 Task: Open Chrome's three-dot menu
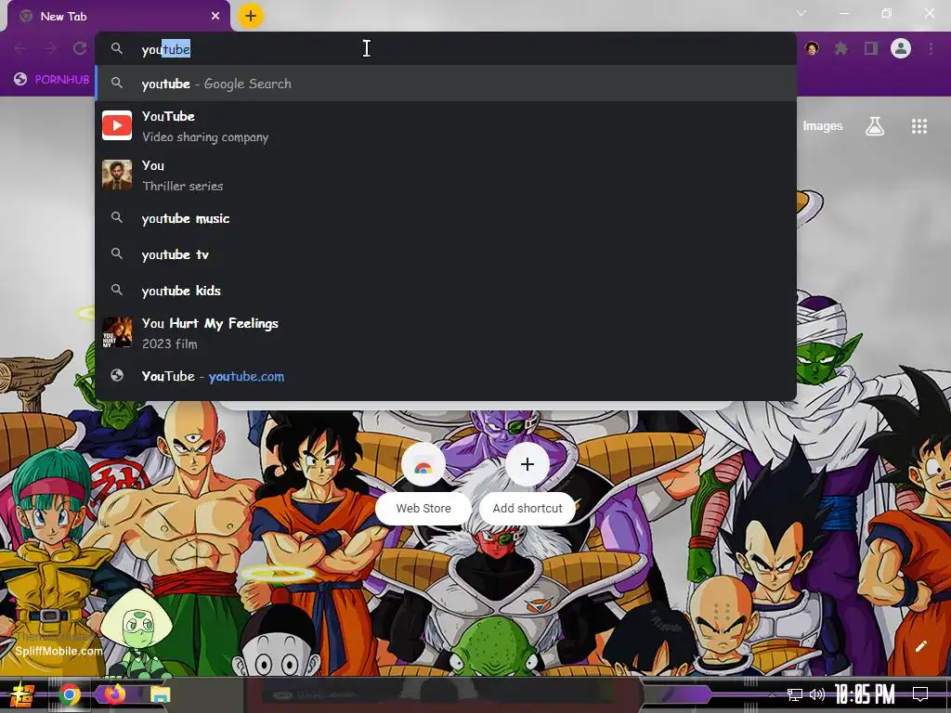pos(931,48)
